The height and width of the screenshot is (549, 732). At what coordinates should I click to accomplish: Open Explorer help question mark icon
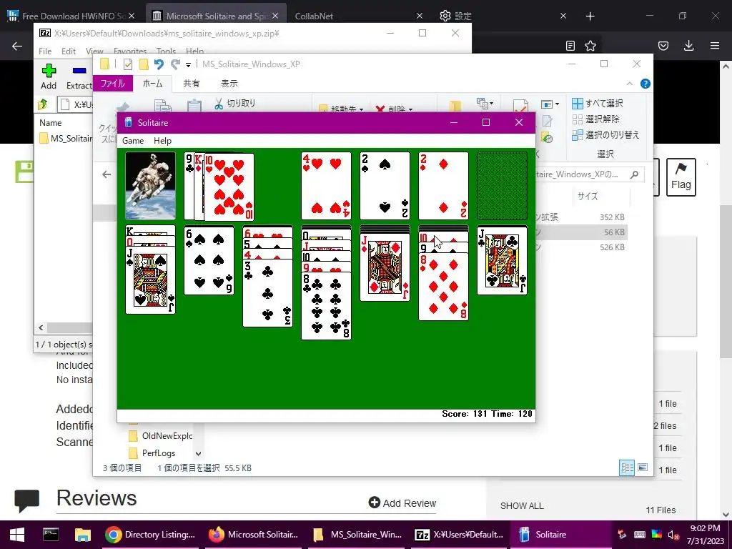[646, 84]
